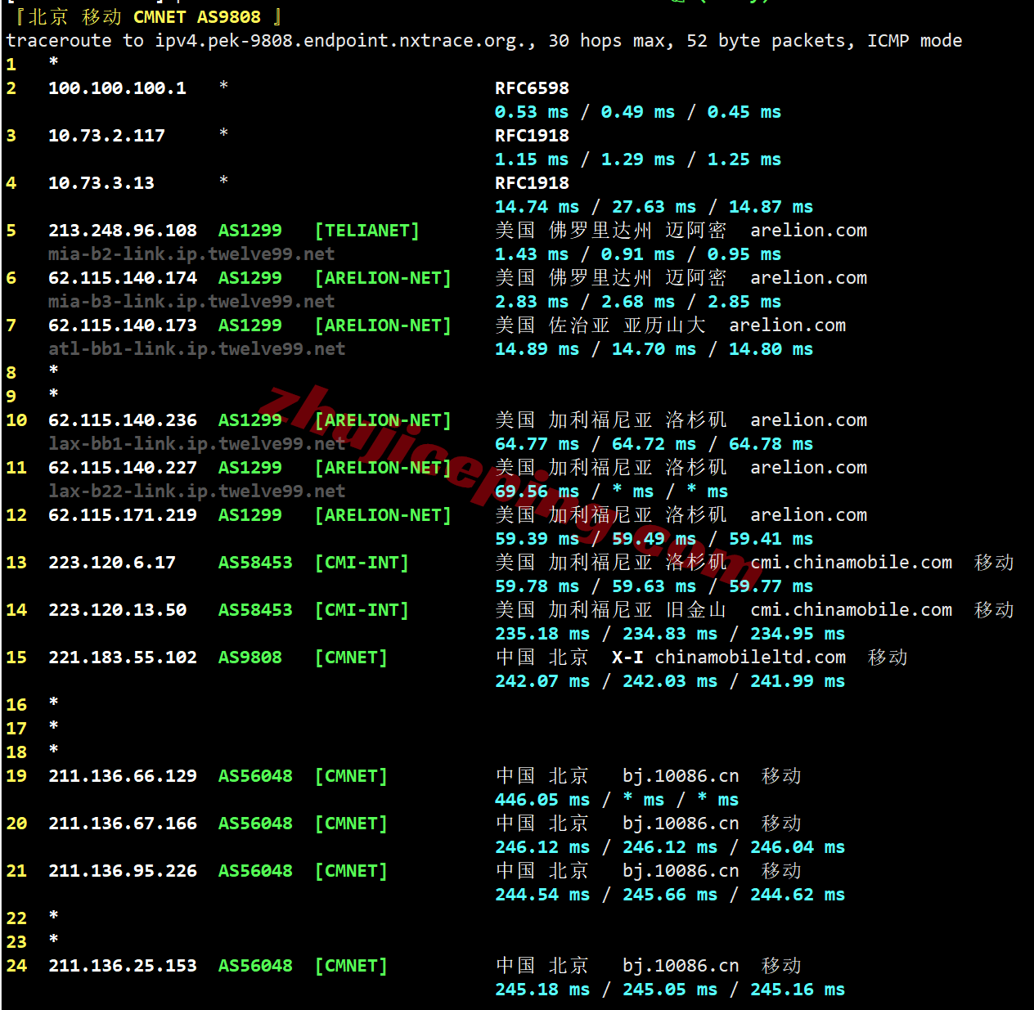Select the IP 211.136.67.166
The image size is (1034, 1010).
[123, 824]
